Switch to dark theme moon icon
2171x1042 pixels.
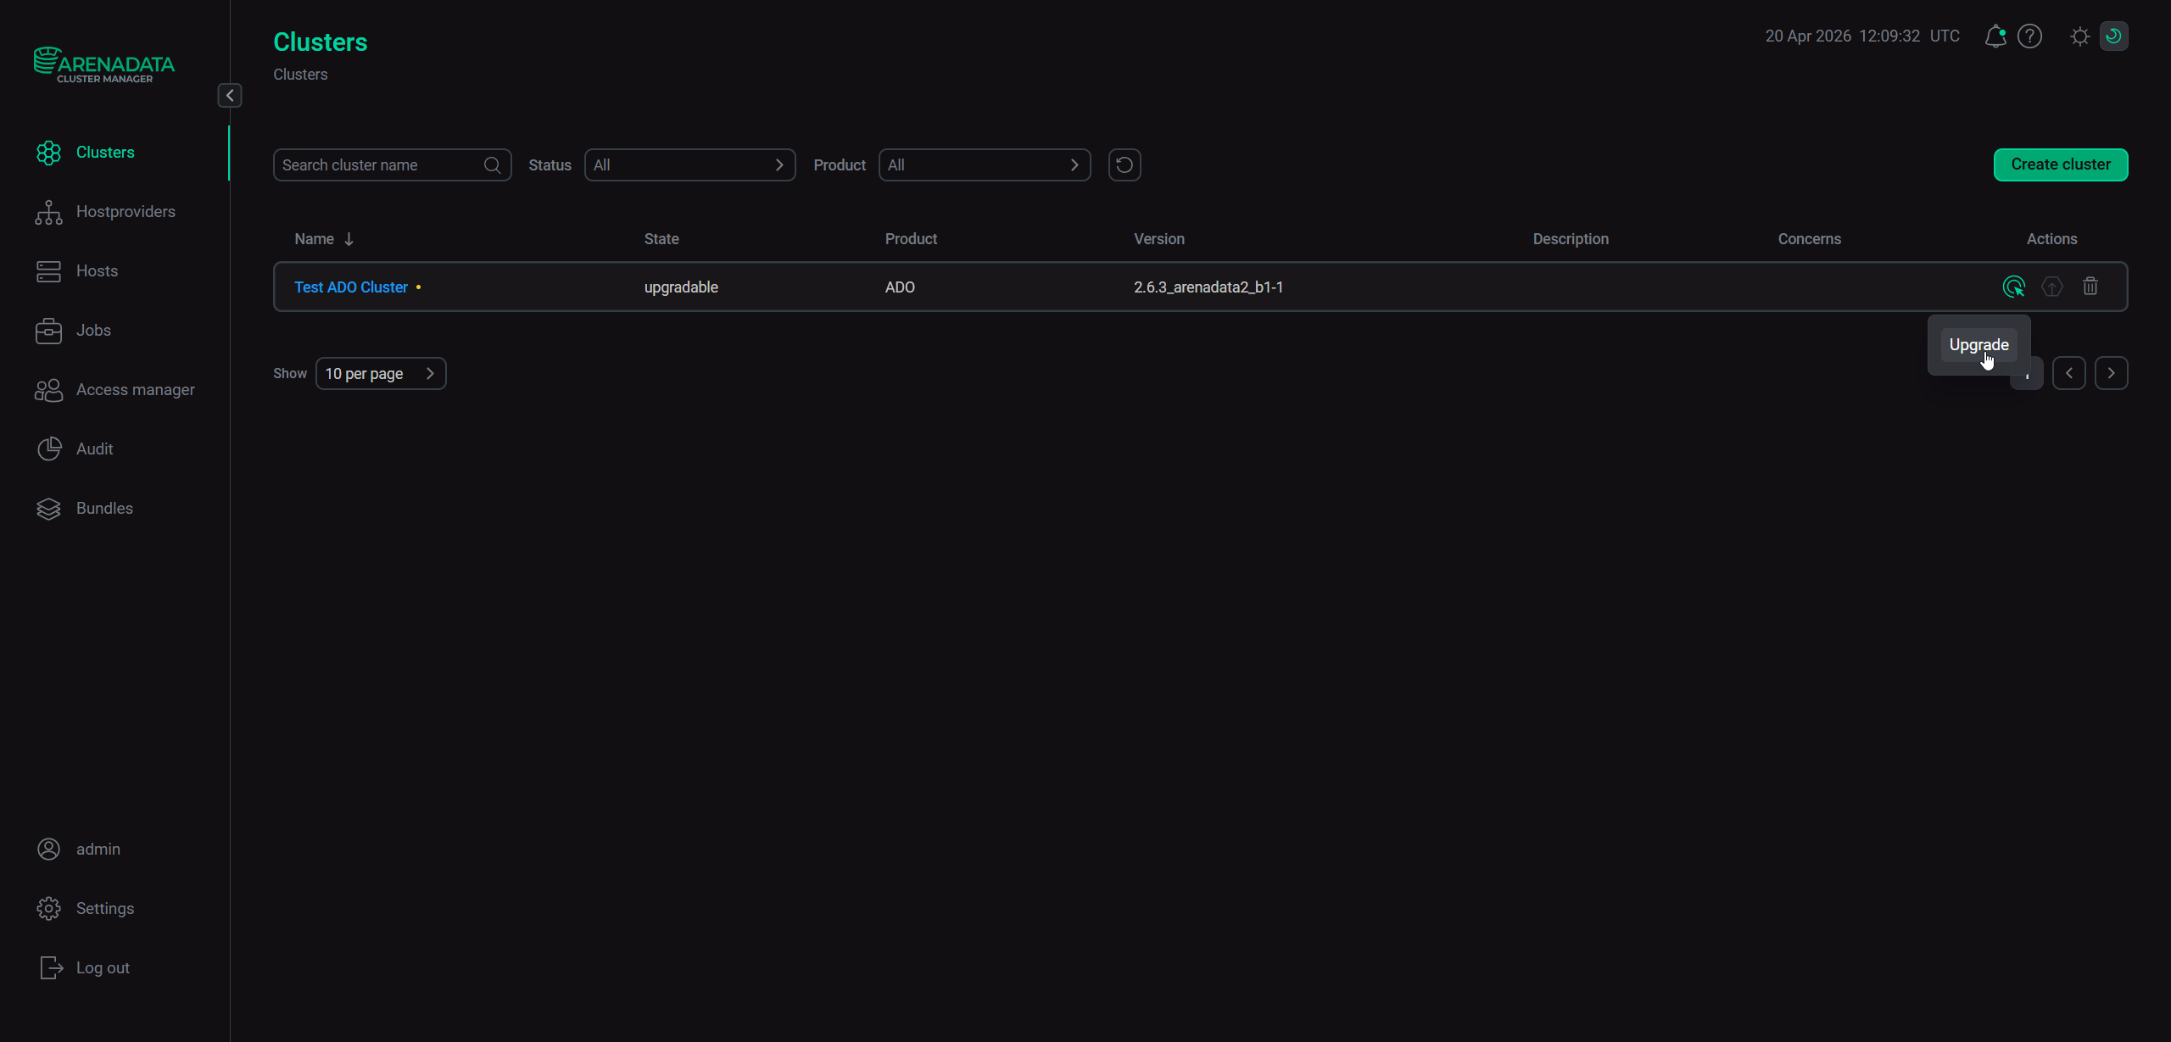click(x=2113, y=36)
